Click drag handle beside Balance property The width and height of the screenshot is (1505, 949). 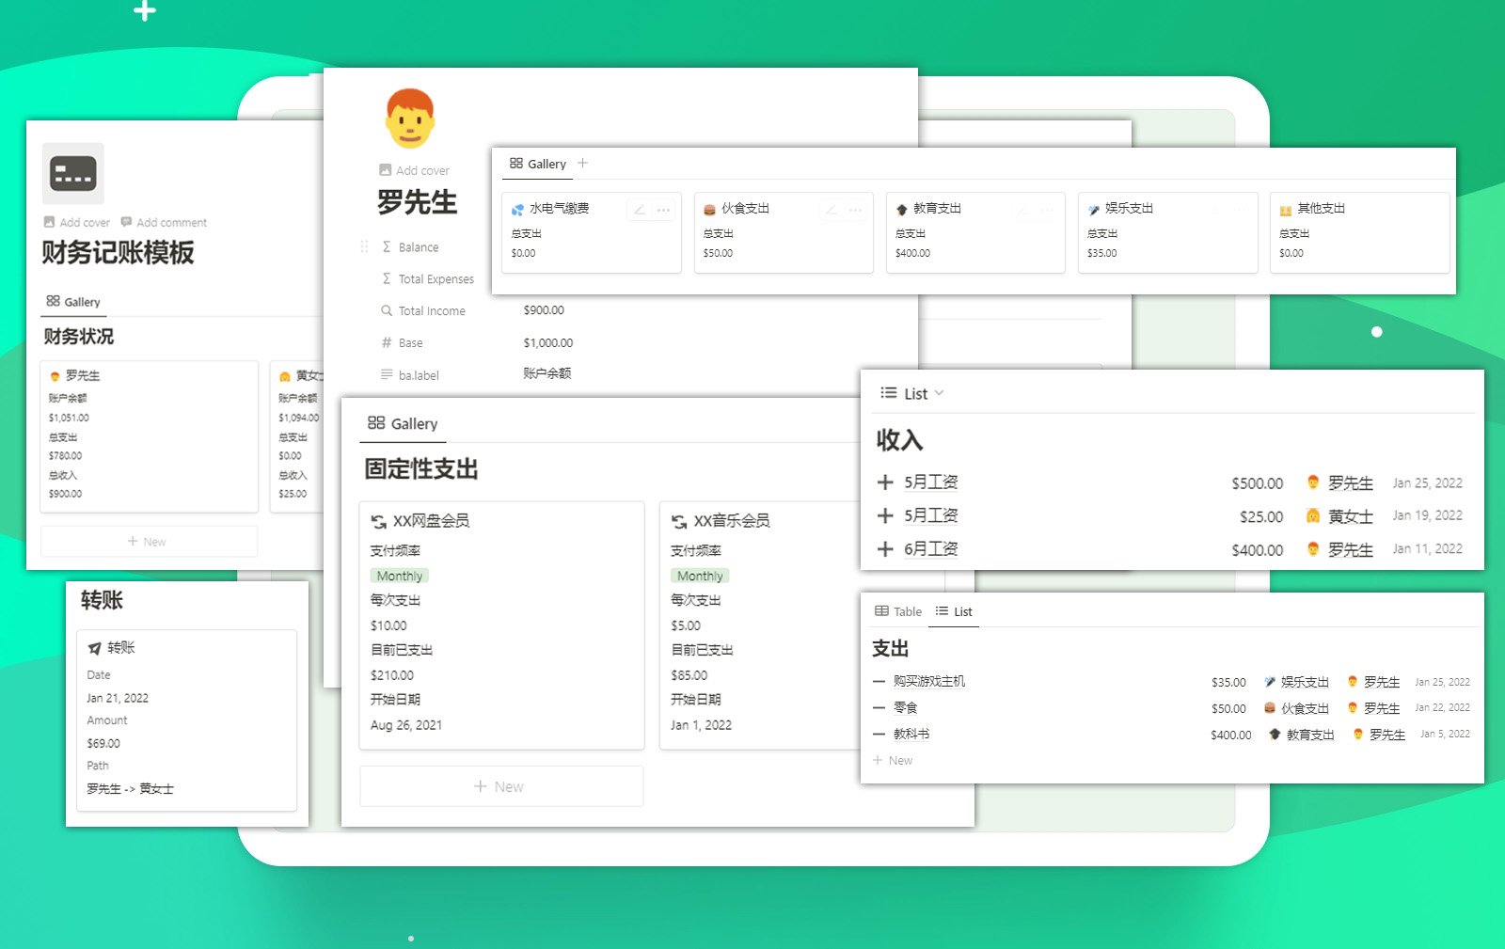click(364, 246)
